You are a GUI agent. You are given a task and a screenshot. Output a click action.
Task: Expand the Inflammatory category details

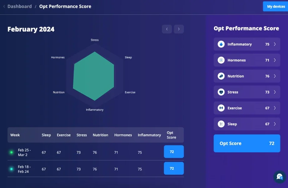pyautogui.click(x=275, y=44)
